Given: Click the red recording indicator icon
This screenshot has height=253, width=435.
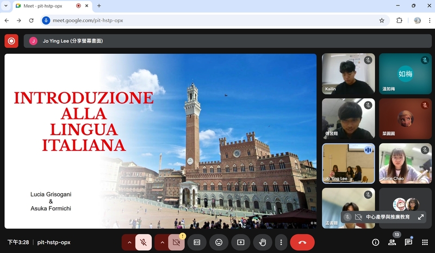Looking at the screenshot, I should (11, 41).
